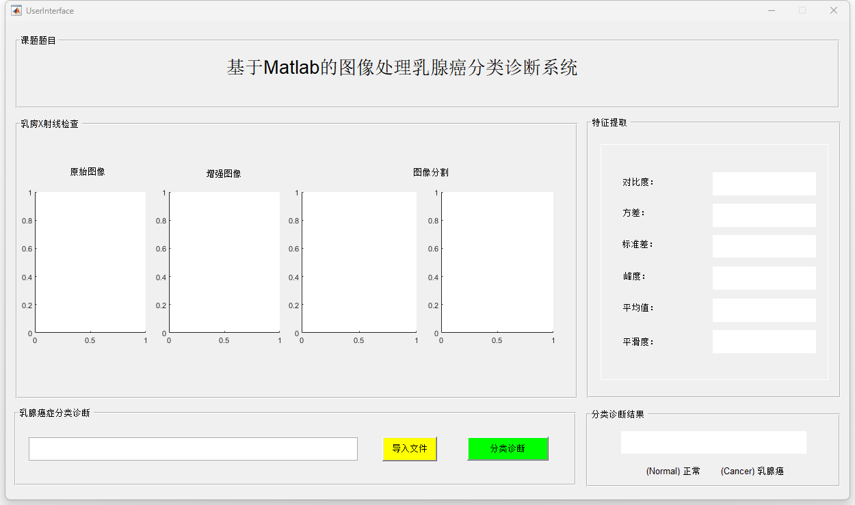The width and height of the screenshot is (855, 505).
Task: Click the 平均值 value field
Action: (764, 310)
